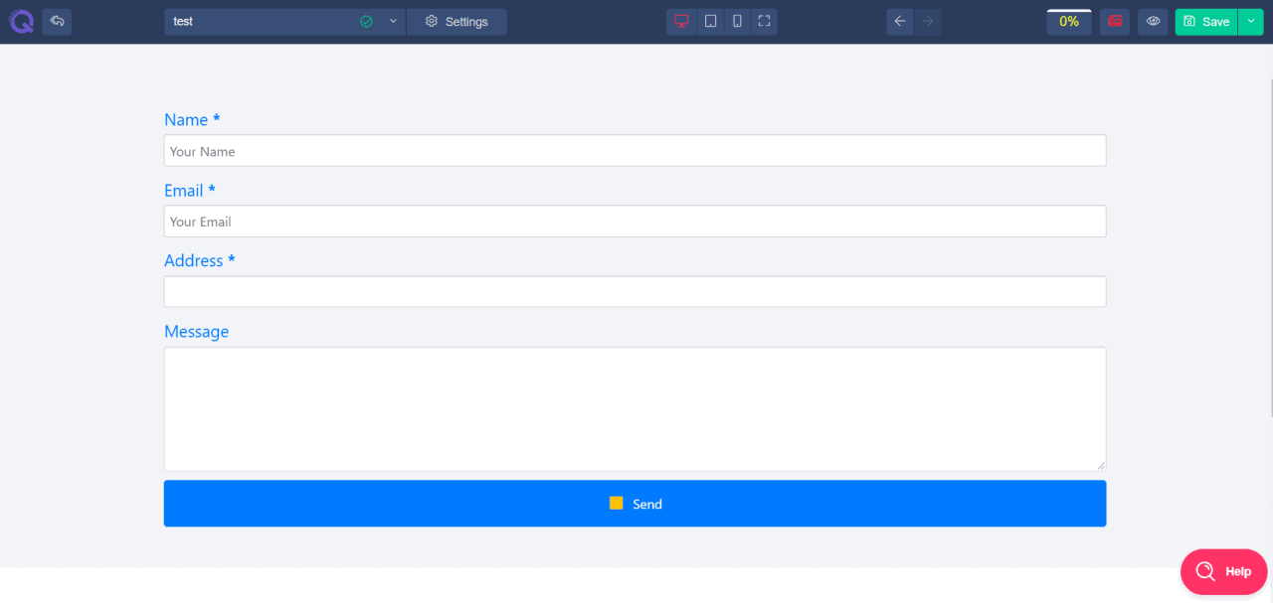Viewport: 1273px width, 603px height.
Task: Open the Save options dropdown arrow
Action: (x=1250, y=21)
